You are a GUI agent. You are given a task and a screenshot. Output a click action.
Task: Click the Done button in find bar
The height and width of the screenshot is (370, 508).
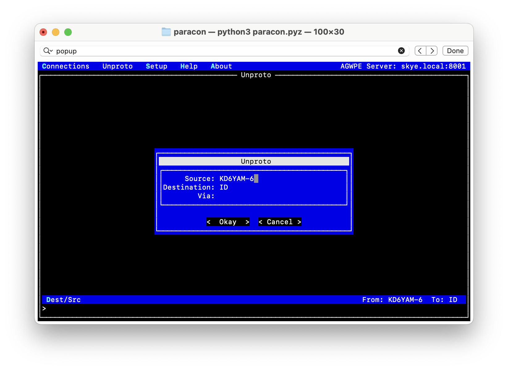point(455,51)
